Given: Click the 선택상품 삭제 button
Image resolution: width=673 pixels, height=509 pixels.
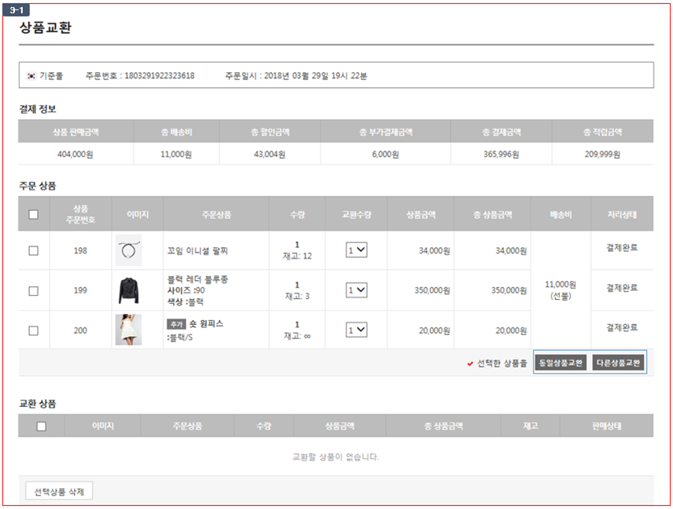Looking at the screenshot, I should click(x=59, y=492).
